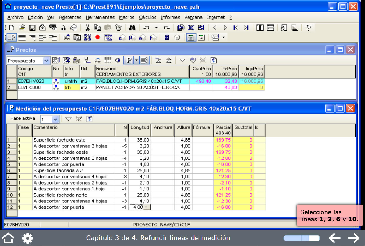The image size is (365, 246).
Task: Copy using the double-page toolbar icon
Action: [x=97, y=28]
